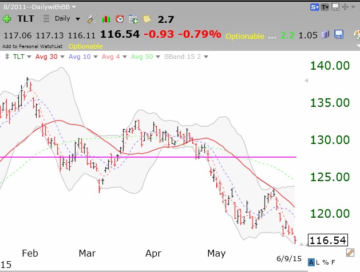Expand the Avg 50 indicator dropdown
This screenshot has height=272, width=360.
[158, 57]
